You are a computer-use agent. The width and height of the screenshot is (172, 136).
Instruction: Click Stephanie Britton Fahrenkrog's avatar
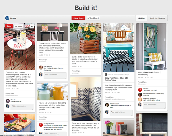click(140, 94)
